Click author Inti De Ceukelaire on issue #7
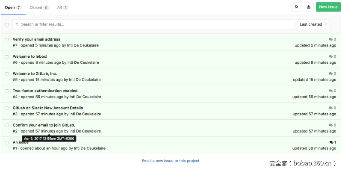 pos(83,45)
